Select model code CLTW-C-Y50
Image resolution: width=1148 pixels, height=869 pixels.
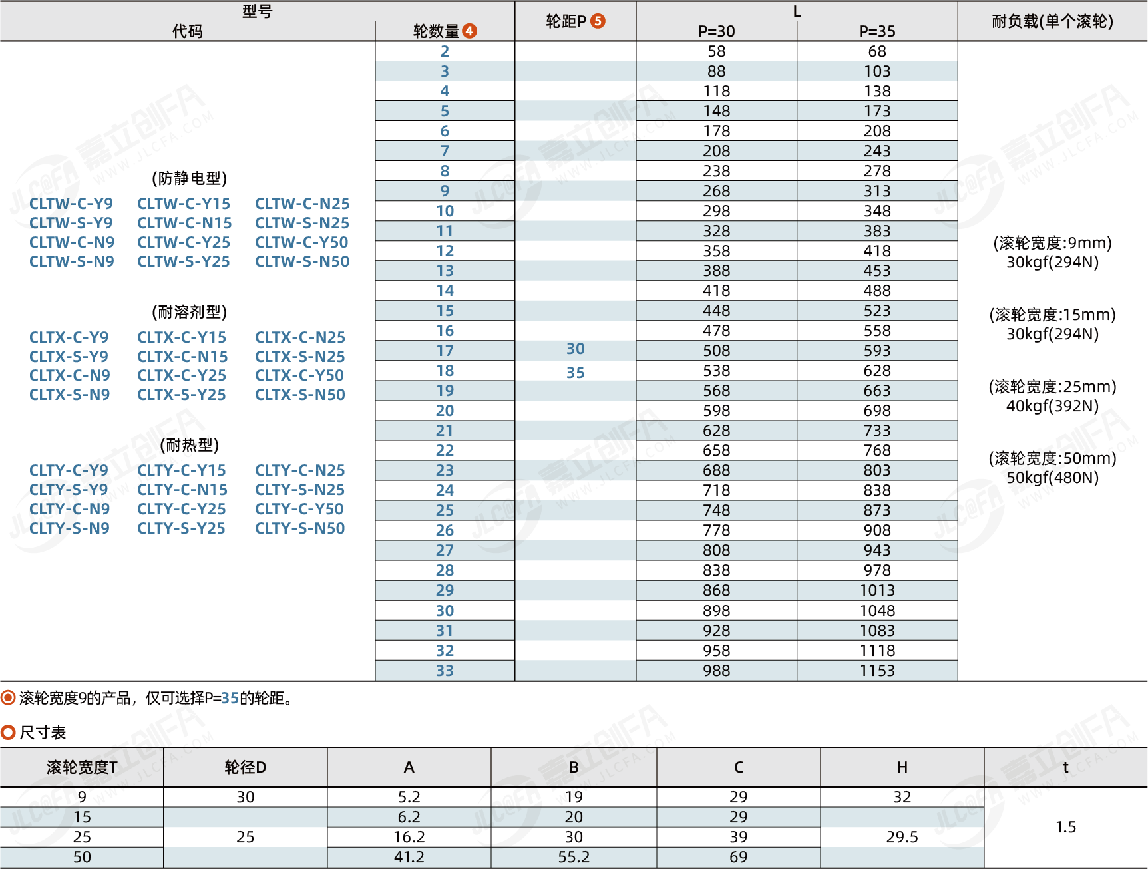click(301, 242)
